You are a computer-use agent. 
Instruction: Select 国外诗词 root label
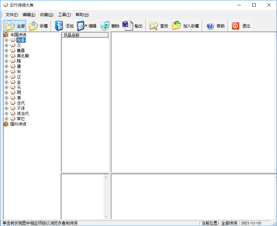(18, 124)
